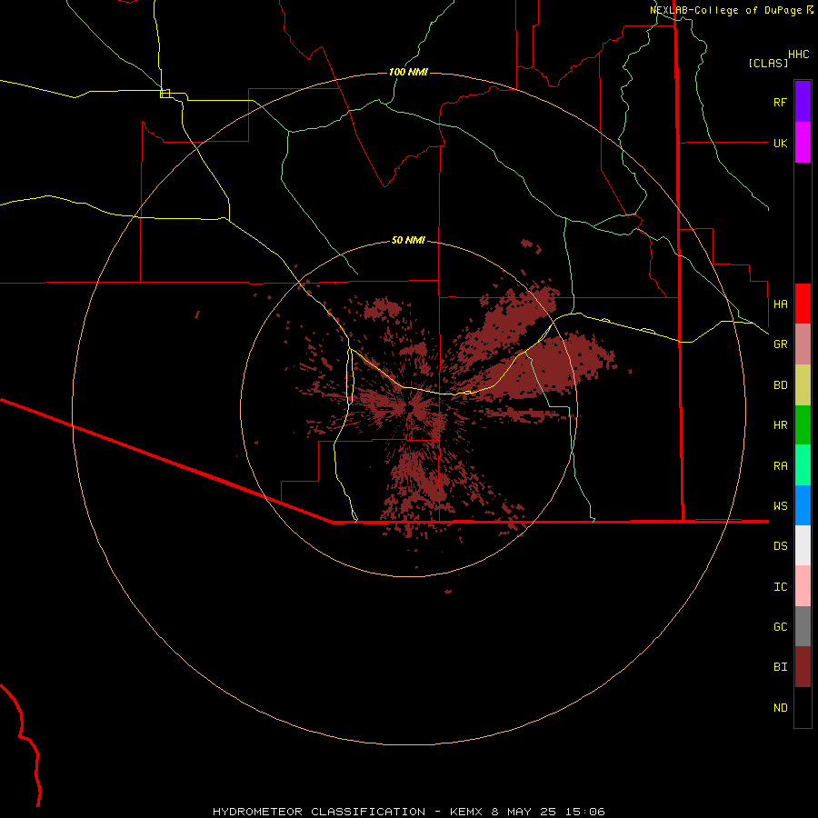
Task: Click the GC legend label
Action: (780, 627)
